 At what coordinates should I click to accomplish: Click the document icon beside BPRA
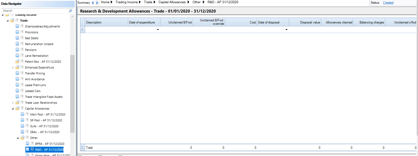(27, 143)
